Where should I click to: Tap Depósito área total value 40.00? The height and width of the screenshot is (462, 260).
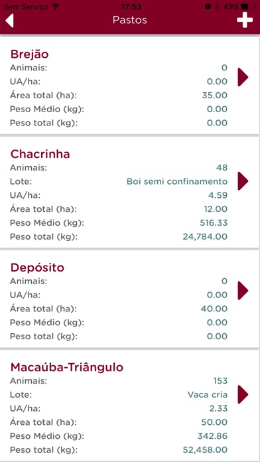click(214, 309)
